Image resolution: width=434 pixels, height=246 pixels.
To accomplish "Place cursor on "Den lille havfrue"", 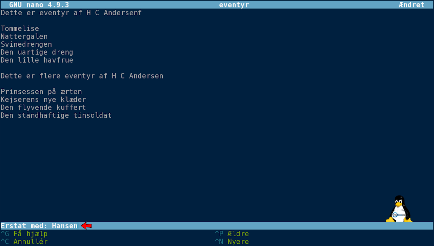I will (37, 60).
